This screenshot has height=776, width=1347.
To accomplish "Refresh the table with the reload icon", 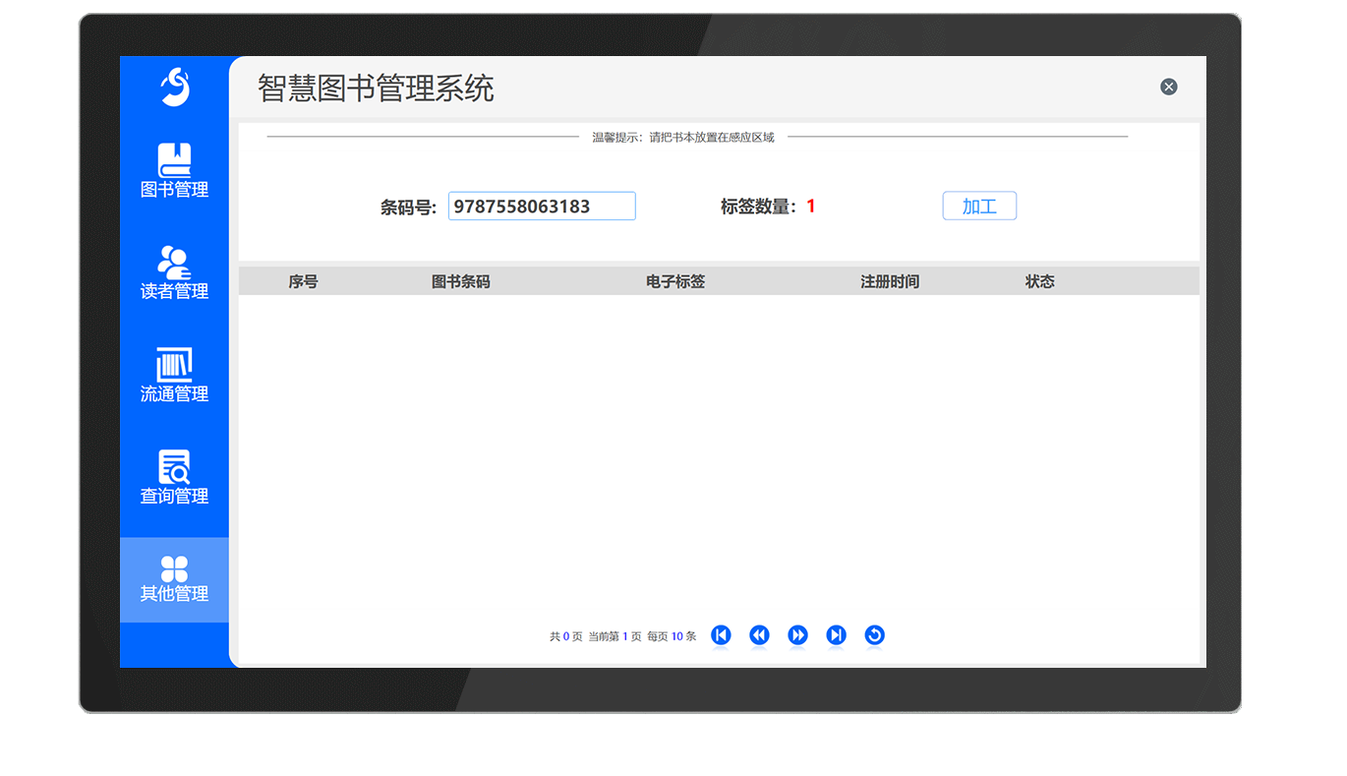I will click(874, 635).
